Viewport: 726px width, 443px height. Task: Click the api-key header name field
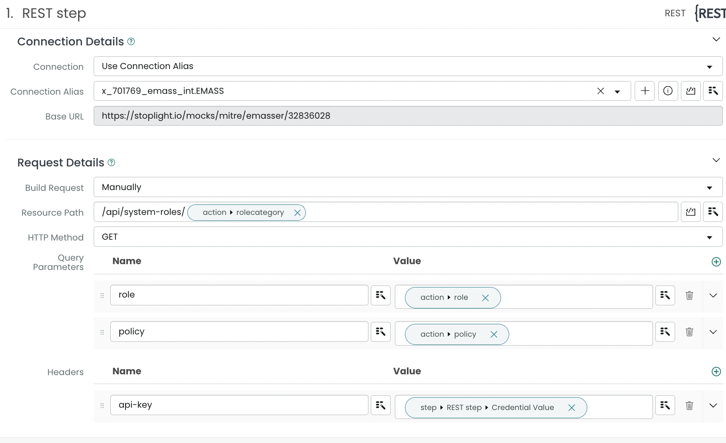(x=239, y=405)
